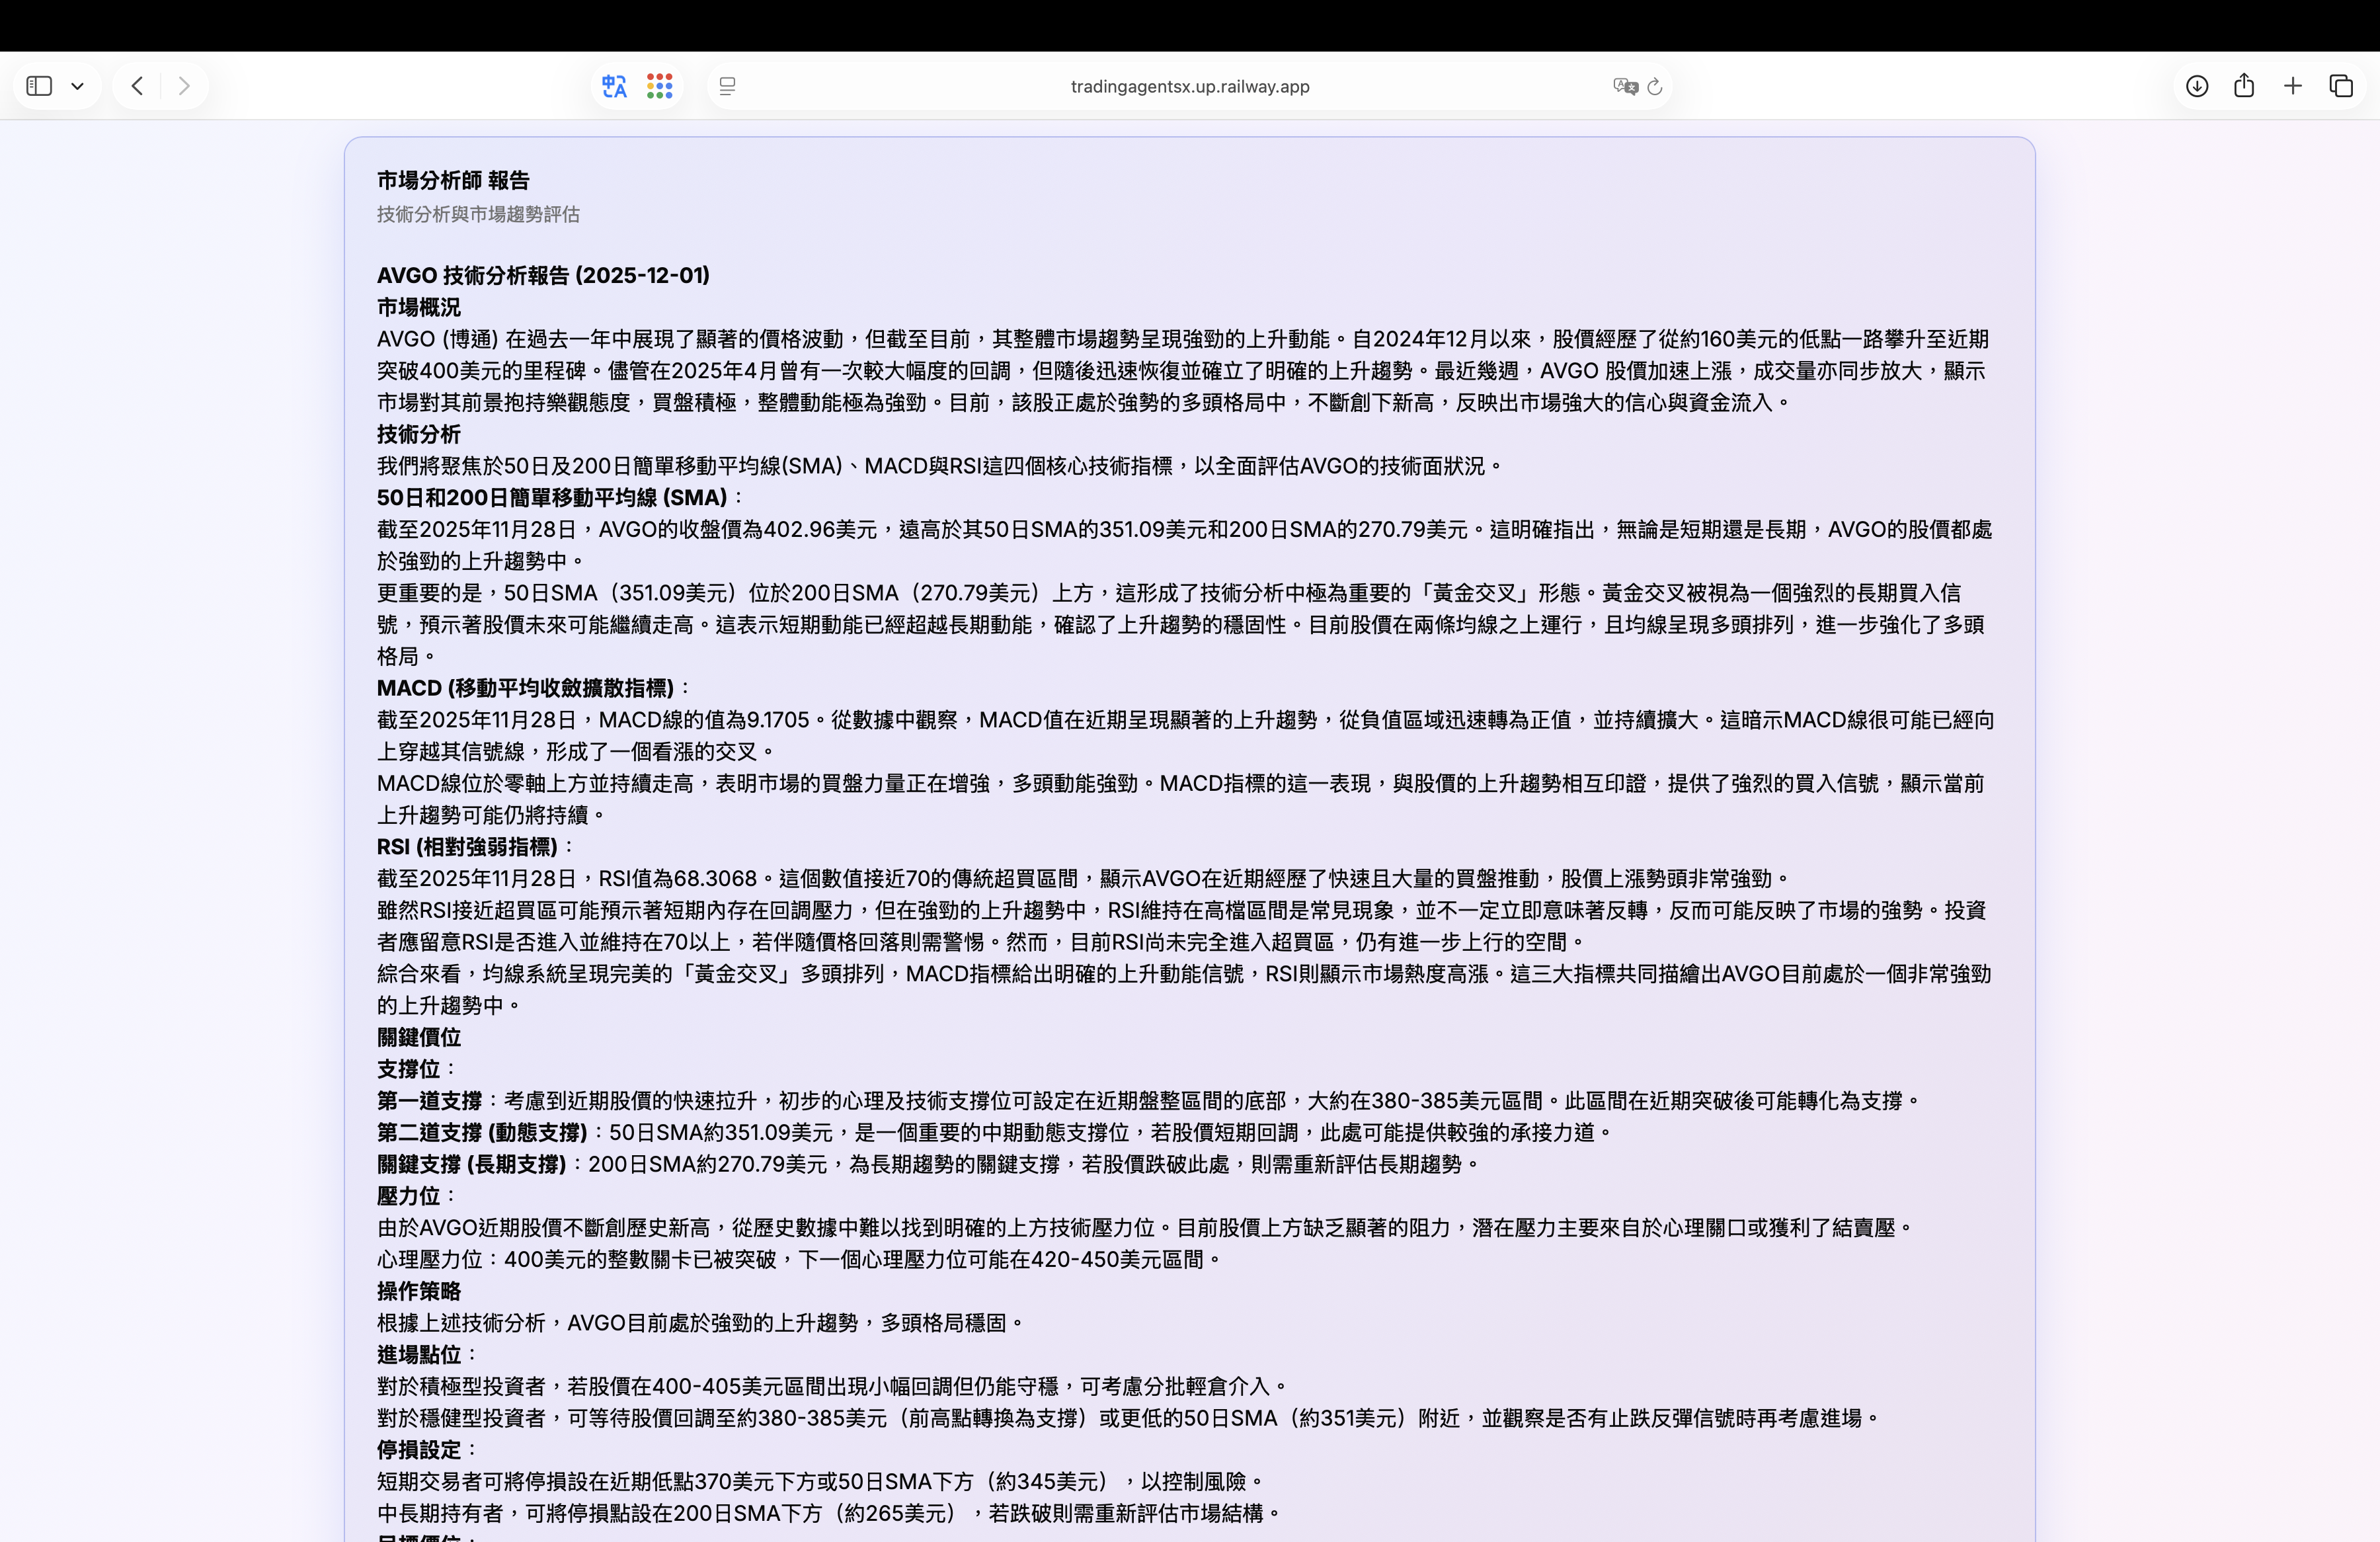Viewport: 2380px width, 1542px height.
Task: Open the page menu icon in address bar
Action: pos(728,86)
